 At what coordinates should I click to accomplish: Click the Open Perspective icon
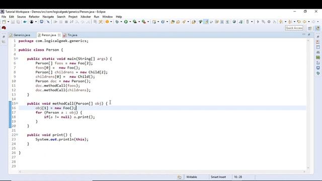pyautogui.click(x=310, y=28)
